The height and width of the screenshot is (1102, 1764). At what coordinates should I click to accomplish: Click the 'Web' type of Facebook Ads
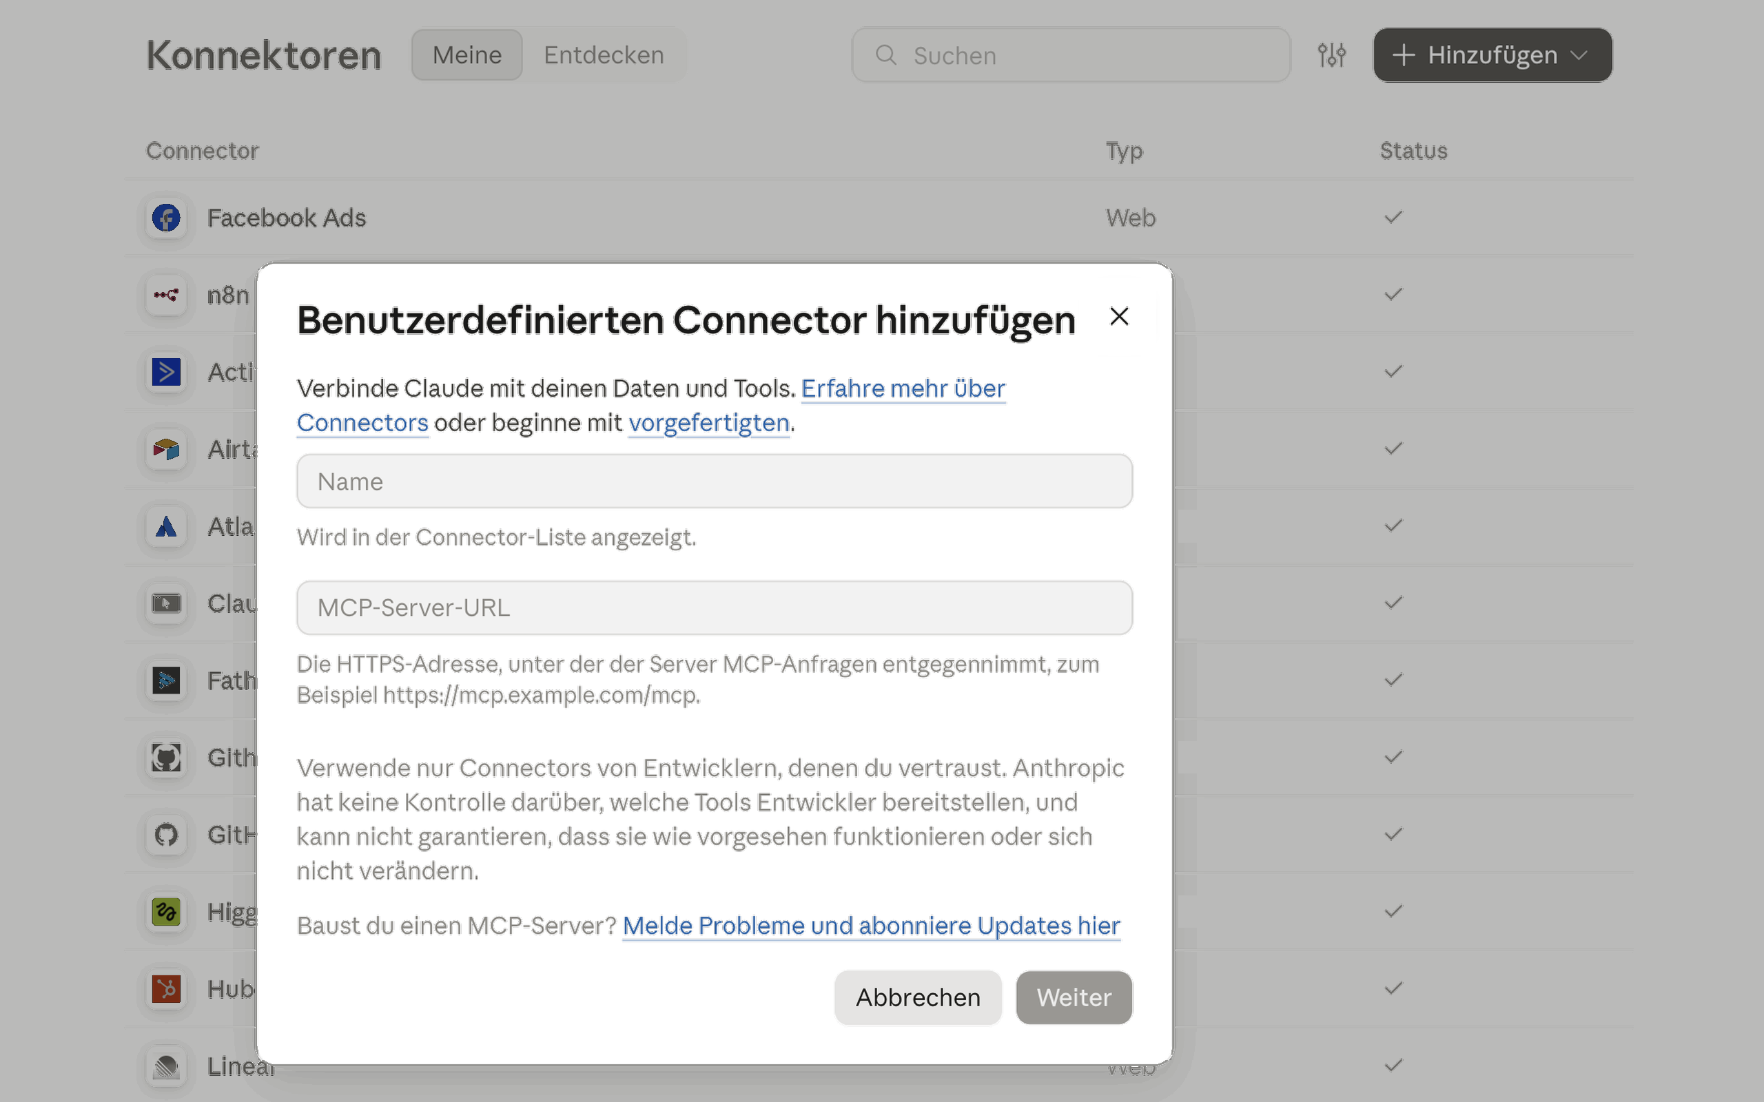click(1131, 218)
